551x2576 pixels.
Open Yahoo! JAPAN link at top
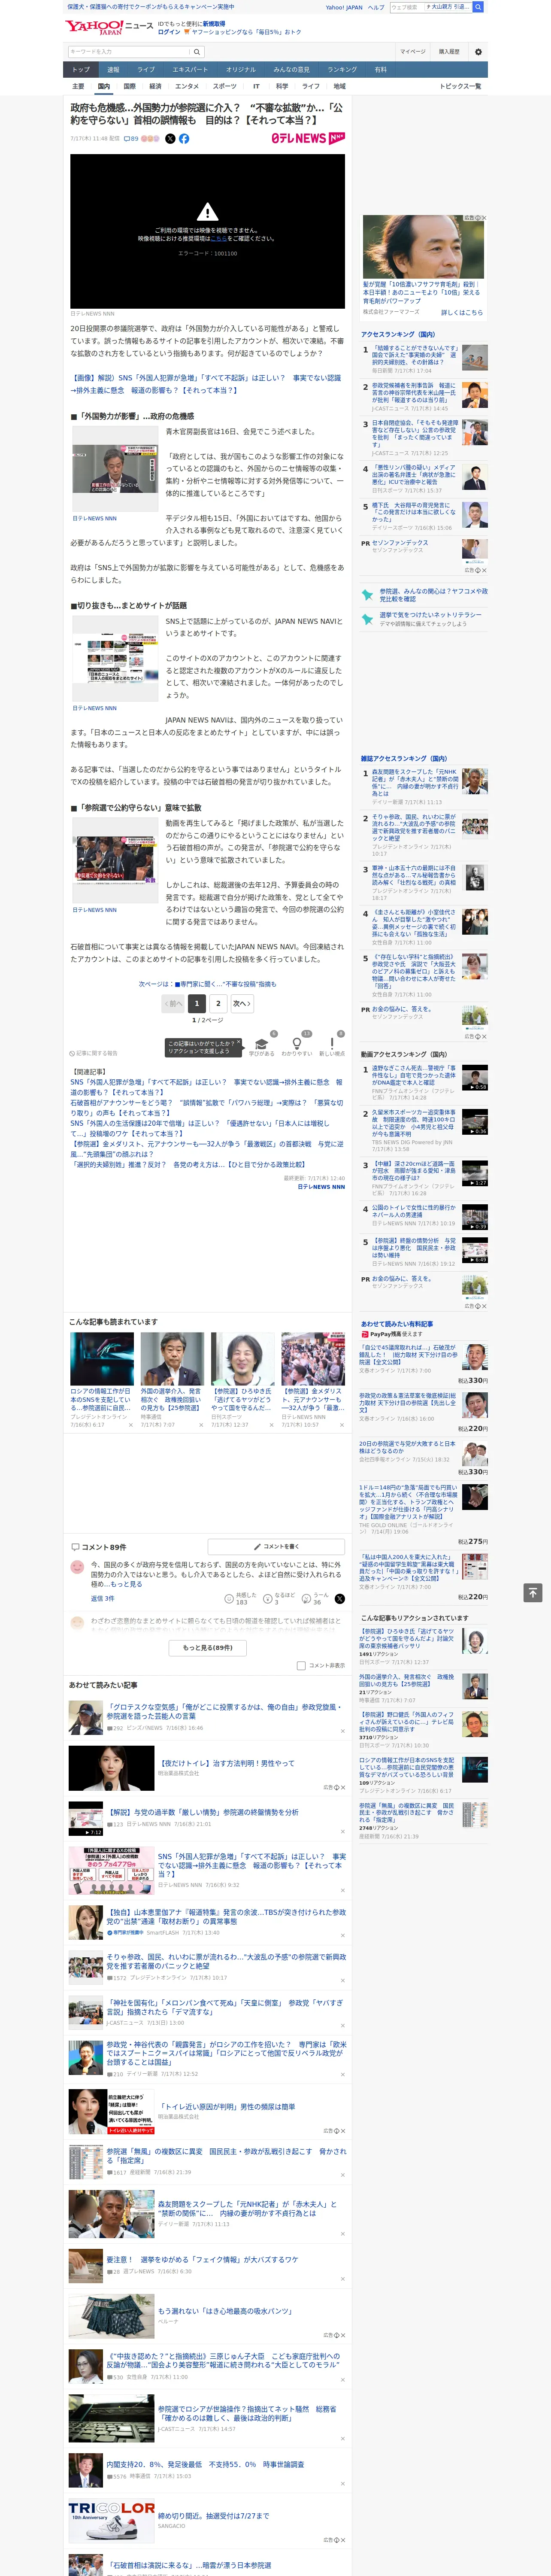(344, 7)
